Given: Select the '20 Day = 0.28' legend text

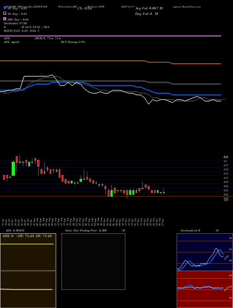Looking at the screenshot, I should [17, 8].
